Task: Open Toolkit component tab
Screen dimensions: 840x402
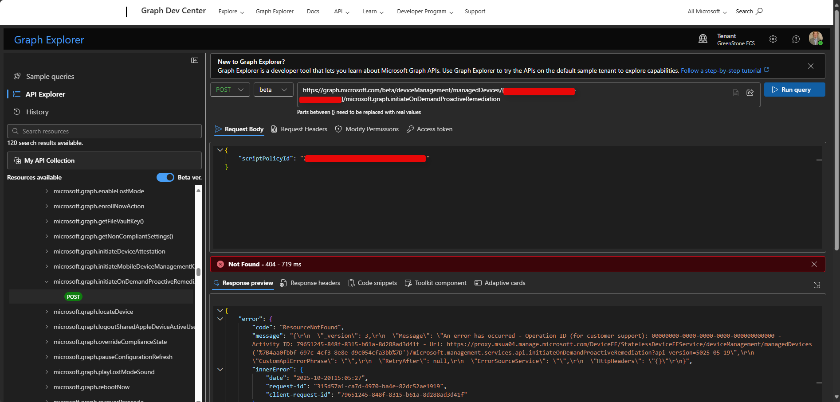Action: pos(436,283)
